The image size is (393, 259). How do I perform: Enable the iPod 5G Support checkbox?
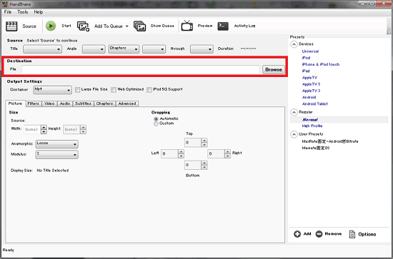149,90
